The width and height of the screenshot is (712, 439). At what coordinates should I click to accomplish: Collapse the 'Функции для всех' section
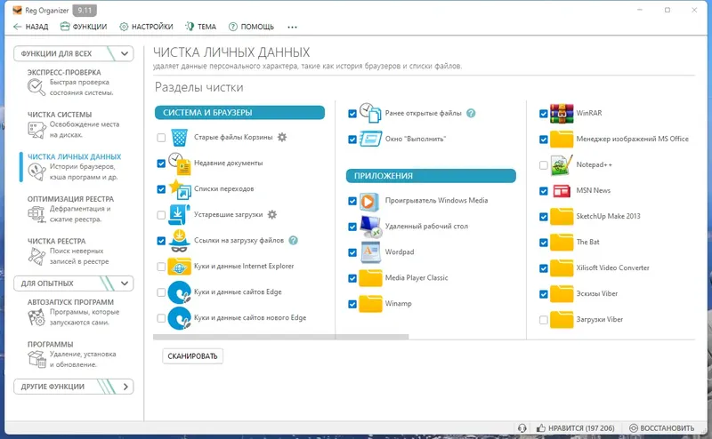(x=74, y=53)
